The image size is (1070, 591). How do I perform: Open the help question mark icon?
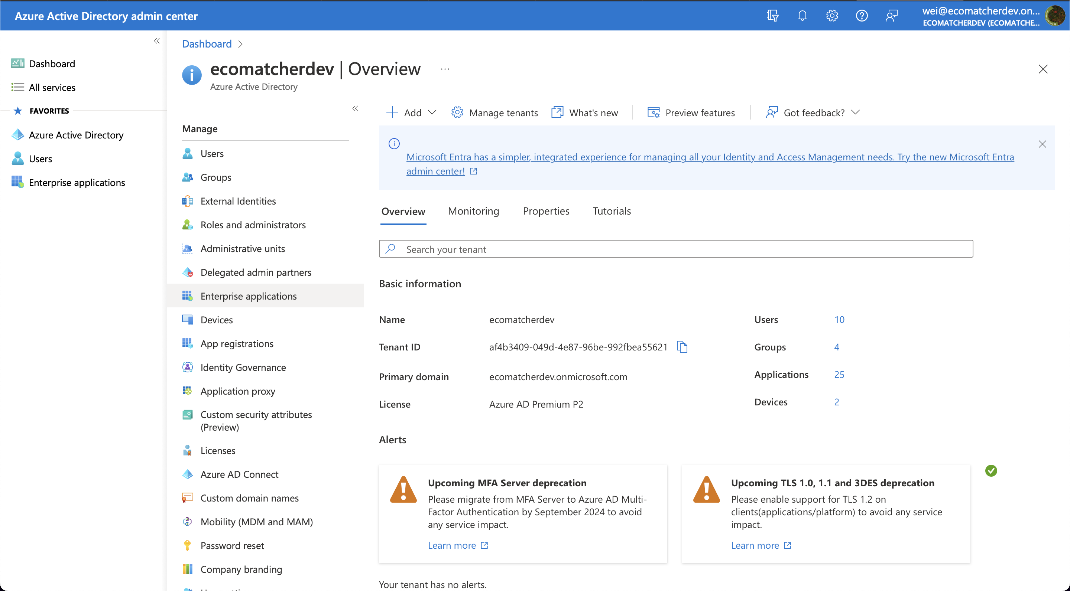click(862, 16)
